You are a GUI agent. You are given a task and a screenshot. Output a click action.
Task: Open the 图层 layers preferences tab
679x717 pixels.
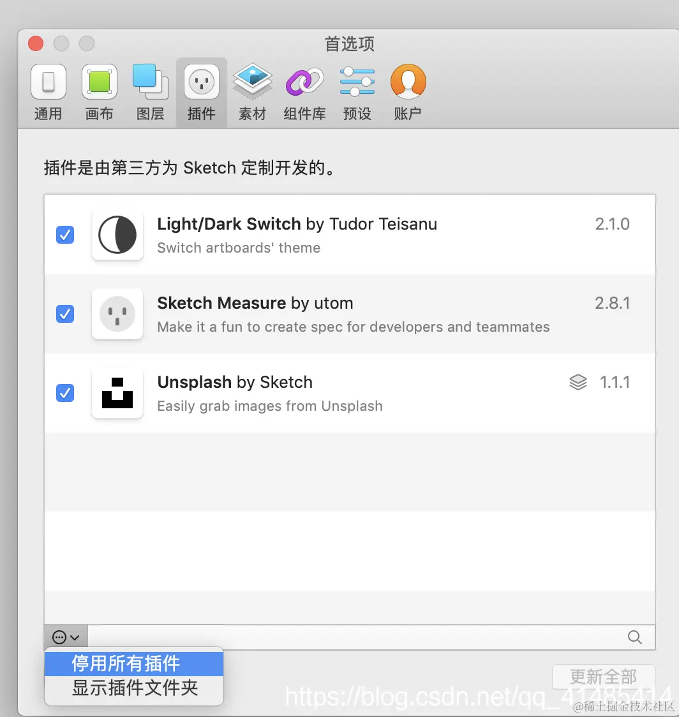[x=150, y=93]
